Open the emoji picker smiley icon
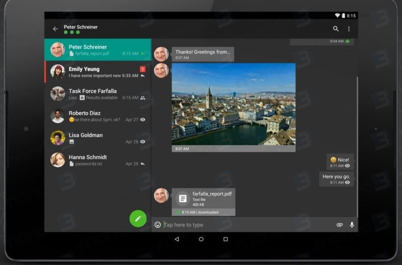 [x=158, y=225]
